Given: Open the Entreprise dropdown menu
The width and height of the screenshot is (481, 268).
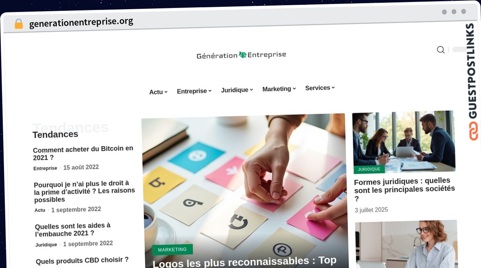Looking at the screenshot, I should 194,91.
